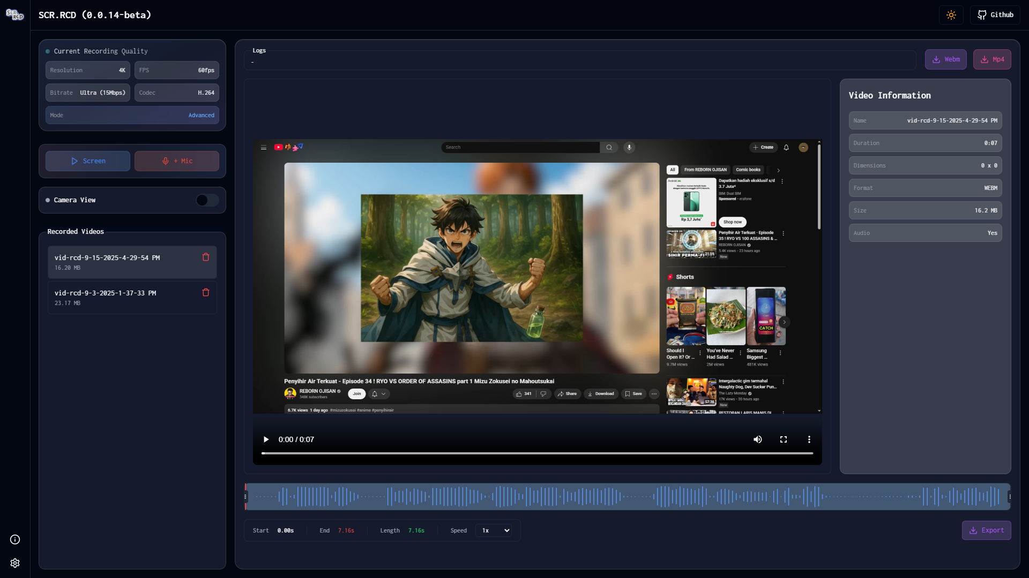1029x578 pixels.
Task: Start a screen recording
Action: [x=87, y=161]
